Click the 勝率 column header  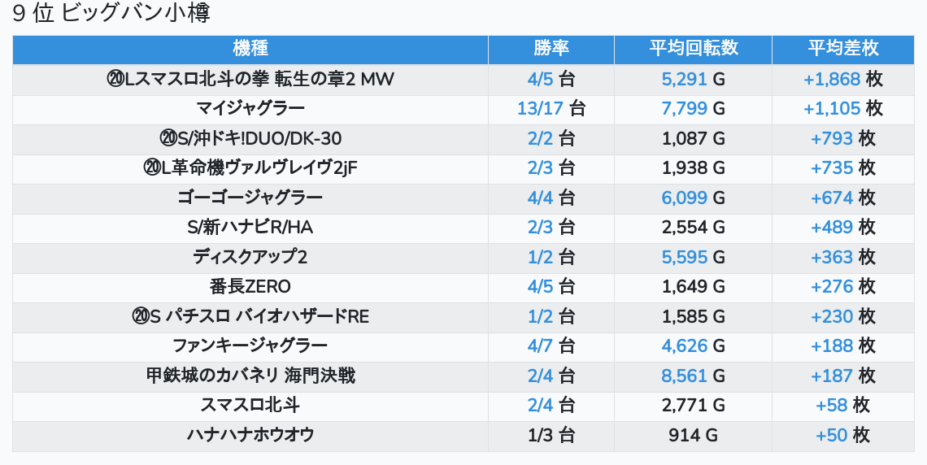tap(551, 49)
